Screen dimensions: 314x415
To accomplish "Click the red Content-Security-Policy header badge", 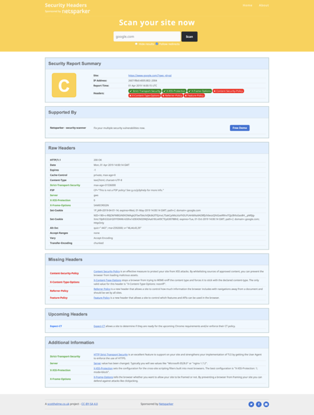I will click(x=228, y=91).
